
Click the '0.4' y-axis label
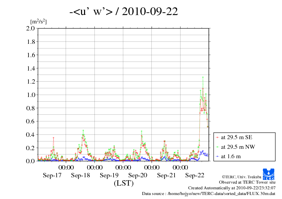(30, 134)
